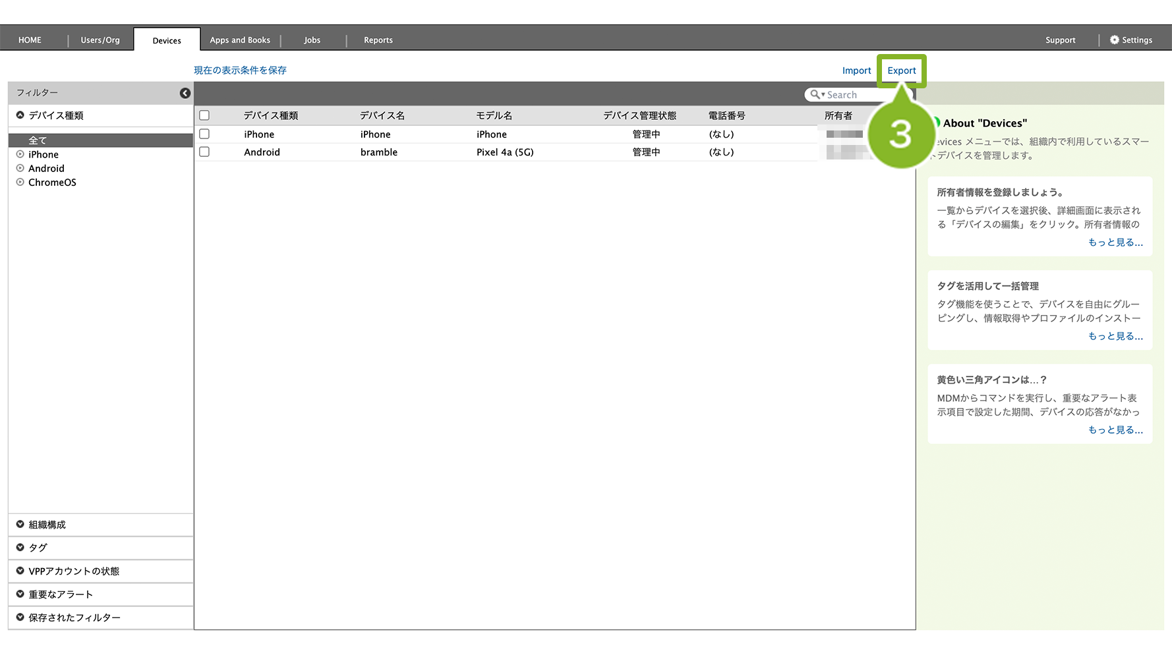The width and height of the screenshot is (1172, 659).
Task: Expand the 重要なアラート filter section
Action: pyautogui.click(x=20, y=594)
